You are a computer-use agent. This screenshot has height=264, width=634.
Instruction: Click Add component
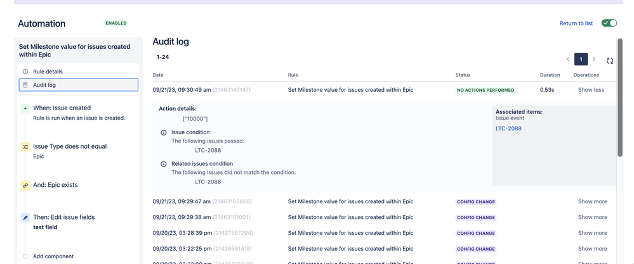pos(53,256)
